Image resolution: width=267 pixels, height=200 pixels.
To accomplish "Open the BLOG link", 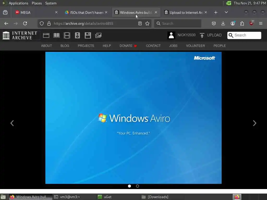I will click(65, 46).
